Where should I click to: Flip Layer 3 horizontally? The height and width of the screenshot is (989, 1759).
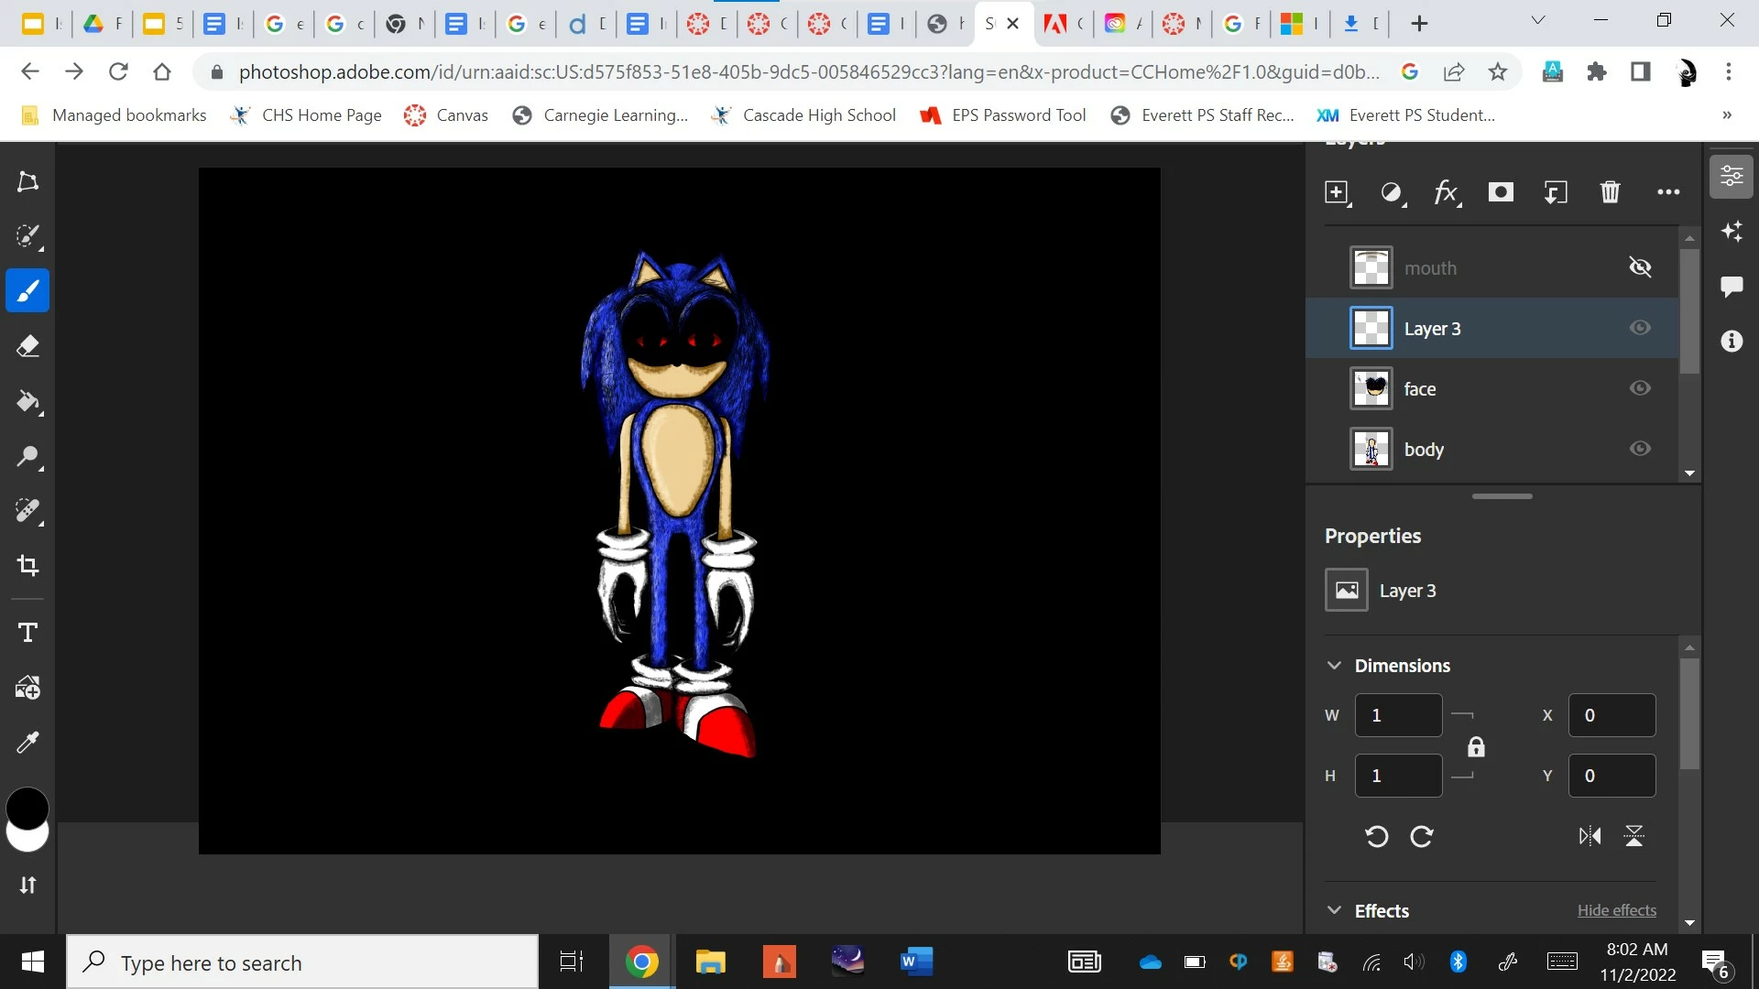coord(1590,836)
